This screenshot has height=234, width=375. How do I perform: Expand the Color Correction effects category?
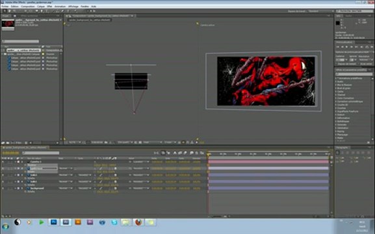coord(336,98)
